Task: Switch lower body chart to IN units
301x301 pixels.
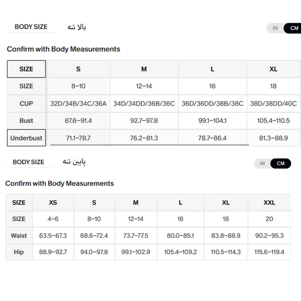Action: [x=262, y=163]
